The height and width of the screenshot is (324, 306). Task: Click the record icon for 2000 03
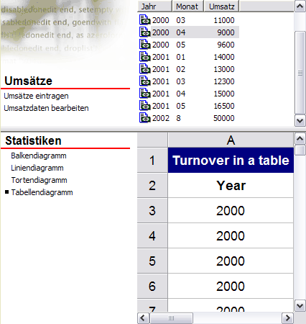coord(145,20)
